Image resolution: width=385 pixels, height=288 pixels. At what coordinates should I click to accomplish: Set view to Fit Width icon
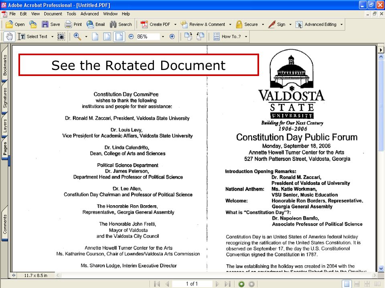[119, 36]
